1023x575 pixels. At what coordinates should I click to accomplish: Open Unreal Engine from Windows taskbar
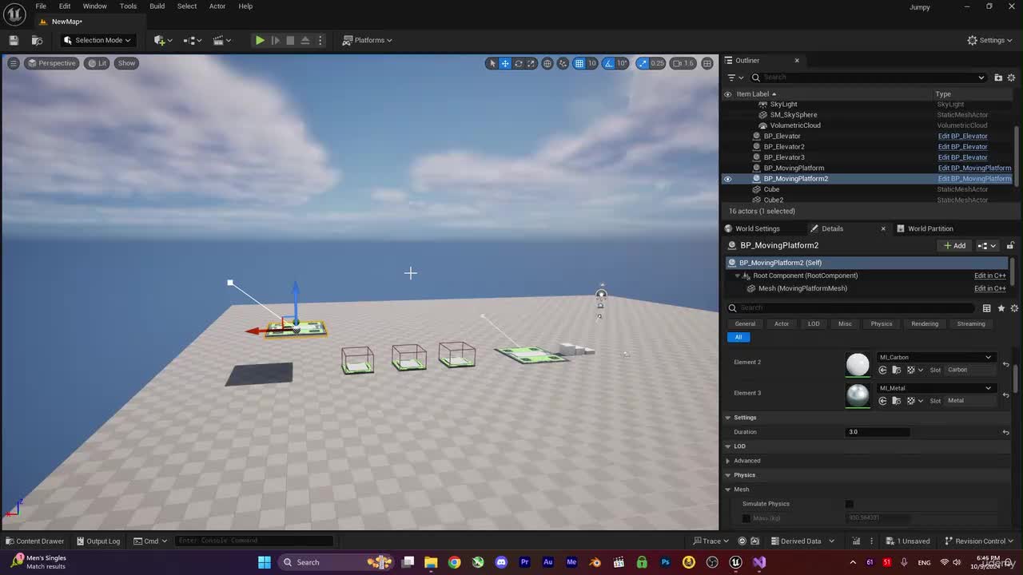735,562
